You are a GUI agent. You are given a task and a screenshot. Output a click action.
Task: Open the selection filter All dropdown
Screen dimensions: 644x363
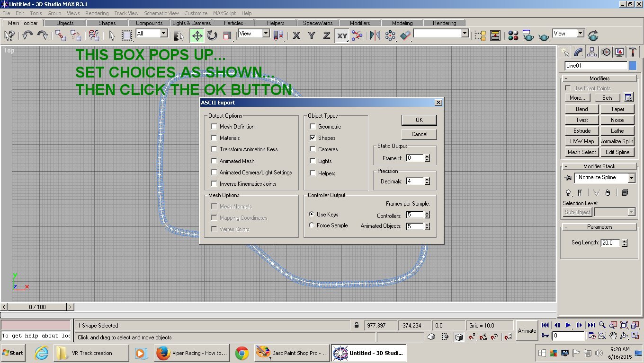(163, 34)
